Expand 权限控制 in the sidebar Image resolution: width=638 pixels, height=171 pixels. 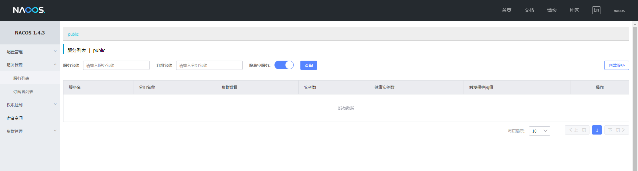pos(30,105)
